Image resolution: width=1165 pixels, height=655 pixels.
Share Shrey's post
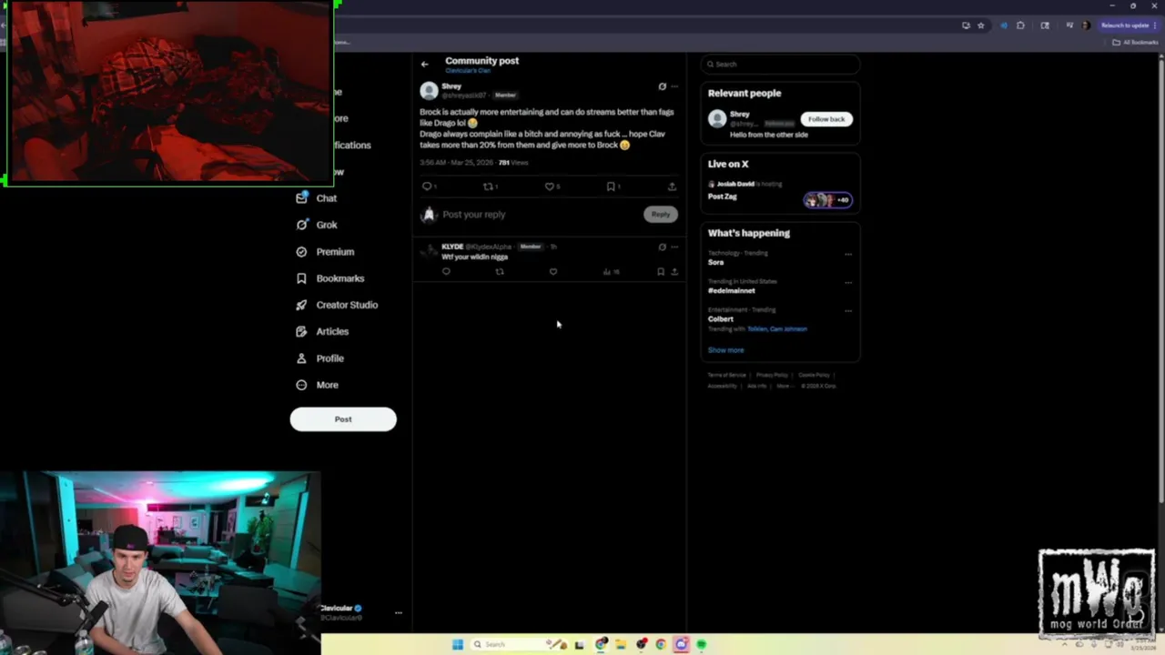click(x=672, y=186)
